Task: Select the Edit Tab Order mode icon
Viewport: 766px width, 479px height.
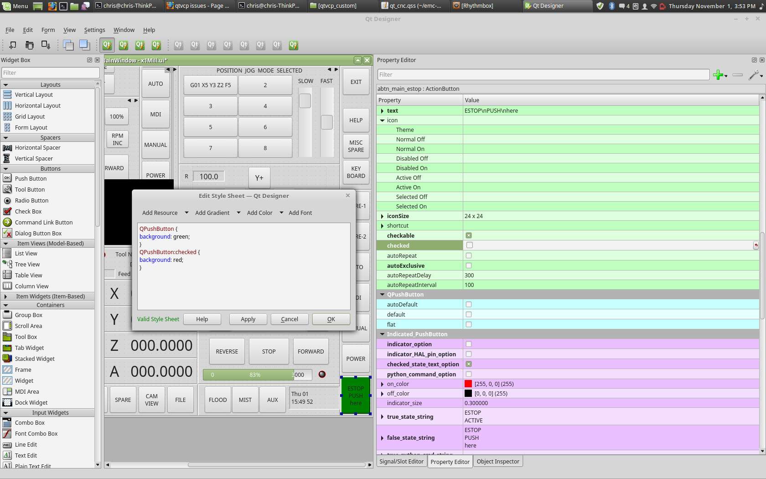Action: click(x=156, y=45)
